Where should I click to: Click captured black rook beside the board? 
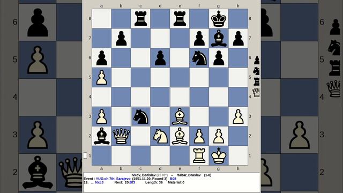tap(257, 81)
